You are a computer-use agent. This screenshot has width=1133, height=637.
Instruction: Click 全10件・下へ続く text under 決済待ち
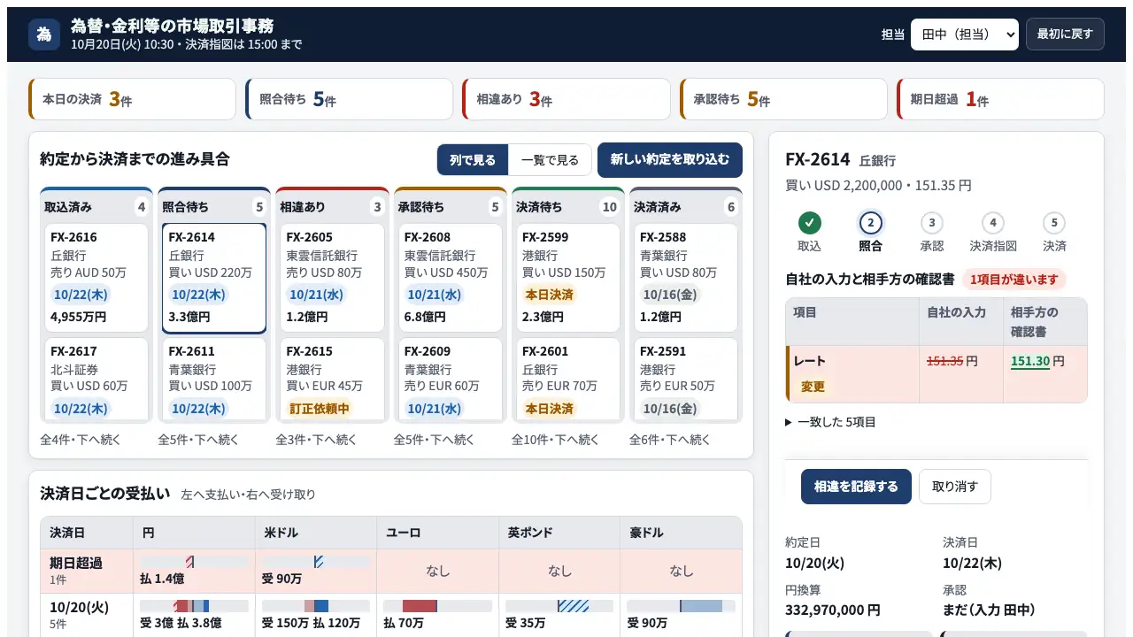[x=555, y=440]
